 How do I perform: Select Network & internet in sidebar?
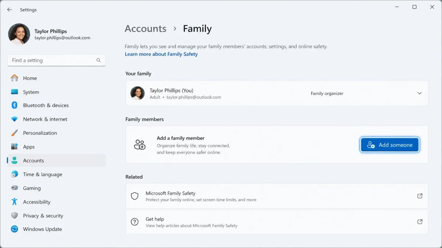coord(56,119)
